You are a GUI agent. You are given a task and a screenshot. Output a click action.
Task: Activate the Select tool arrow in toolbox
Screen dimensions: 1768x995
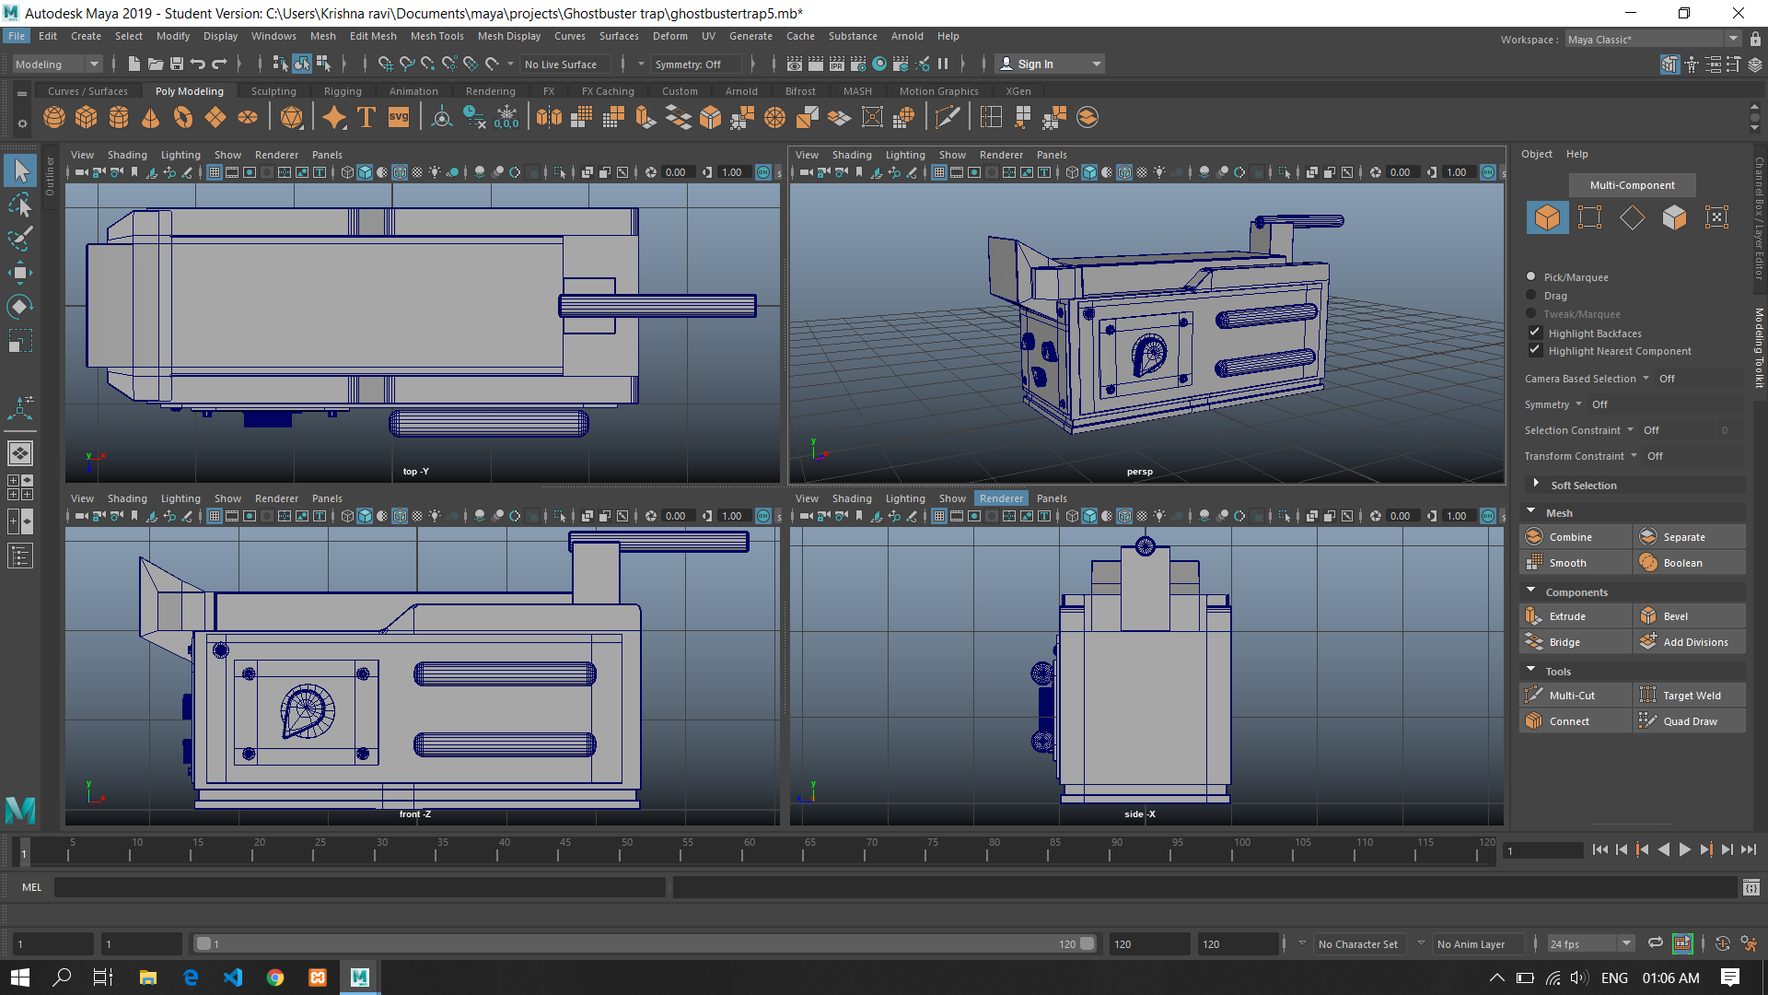pyautogui.click(x=20, y=170)
